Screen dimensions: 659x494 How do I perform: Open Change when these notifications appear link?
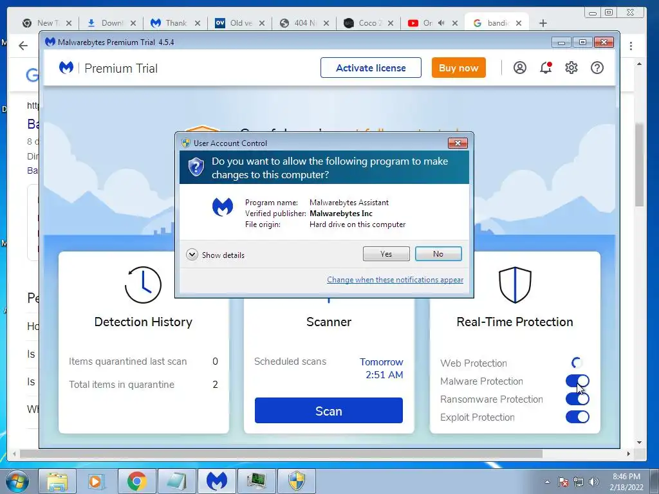[395, 280]
